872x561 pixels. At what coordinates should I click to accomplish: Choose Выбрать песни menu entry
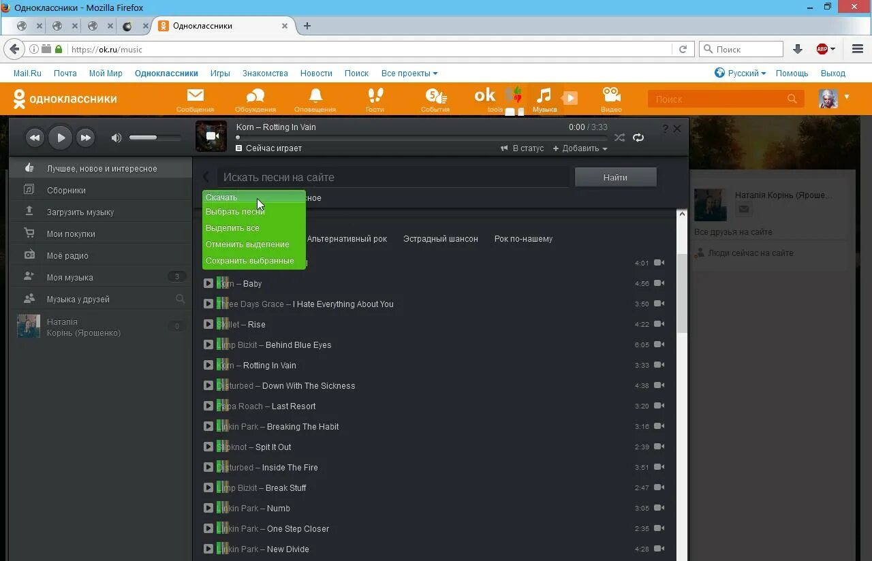[x=253, y=212]
